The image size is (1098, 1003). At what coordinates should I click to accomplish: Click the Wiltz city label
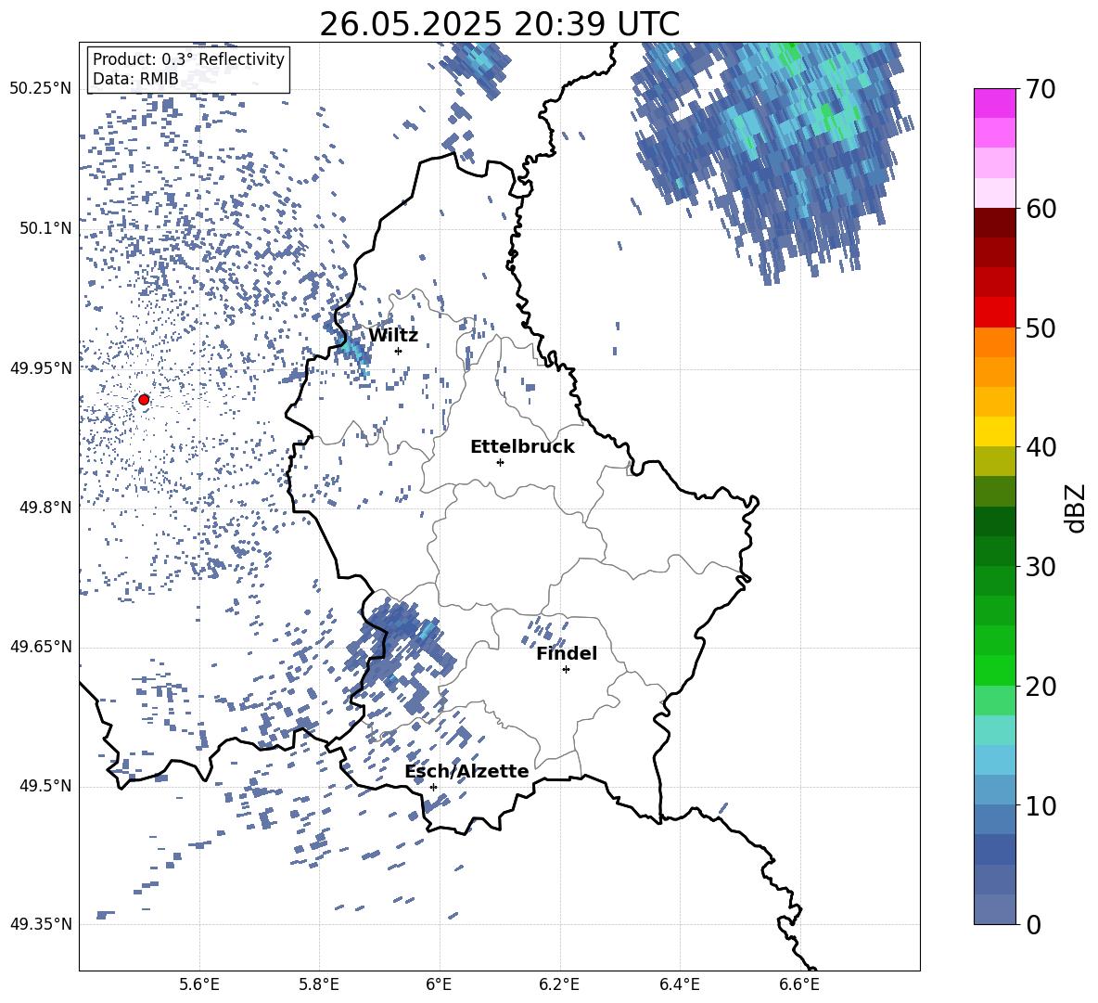click(393, 336)
